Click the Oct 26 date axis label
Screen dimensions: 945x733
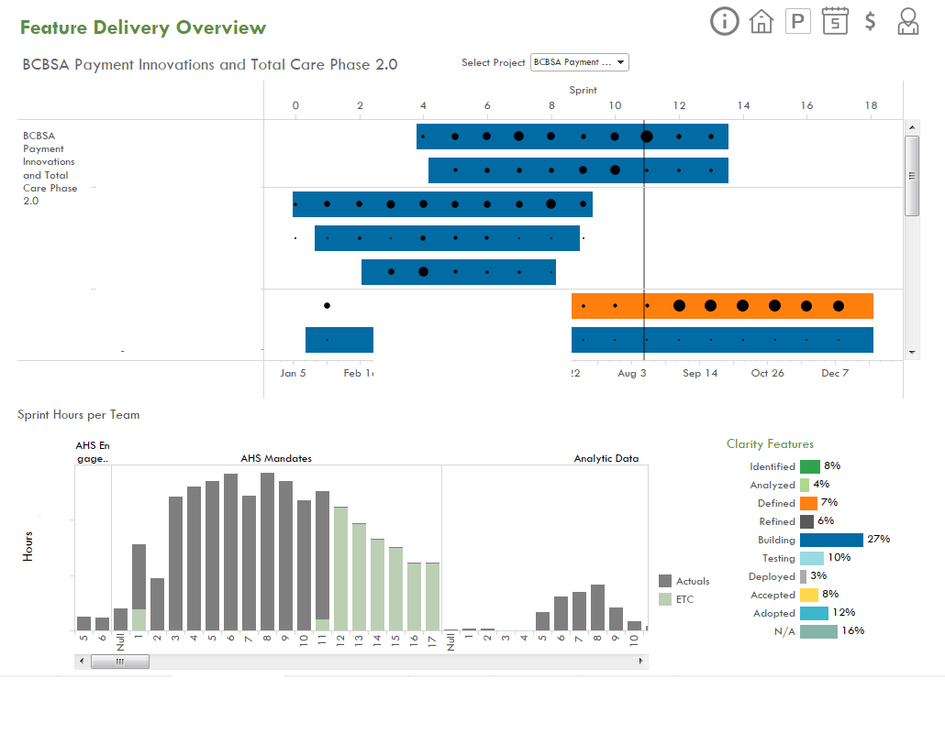[767, 373]
